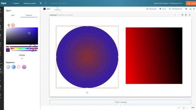Click the delete page trash icon
The image size is (196, 110).
186,15
